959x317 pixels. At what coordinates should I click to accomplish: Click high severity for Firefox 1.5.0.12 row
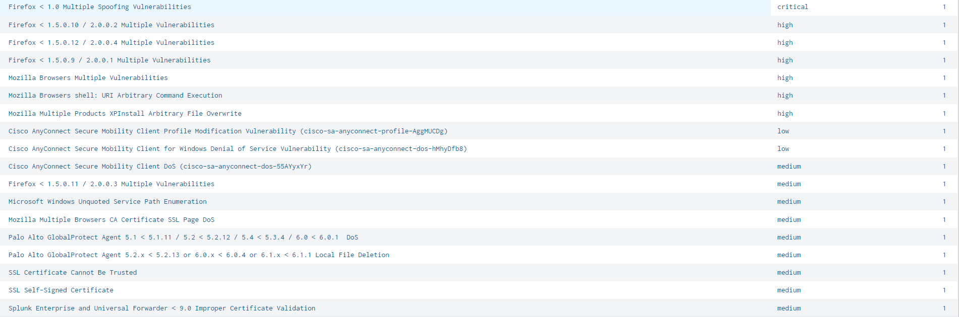point(785,42)
